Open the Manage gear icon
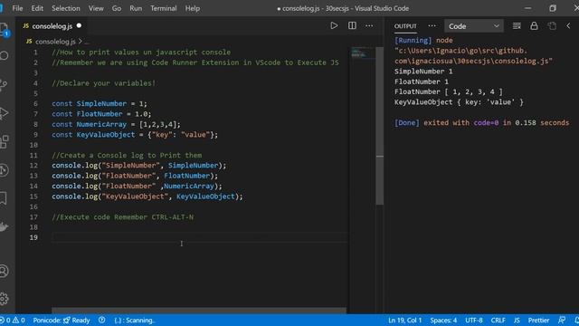Viewport: 579px width, 326px height. point(4,298)
